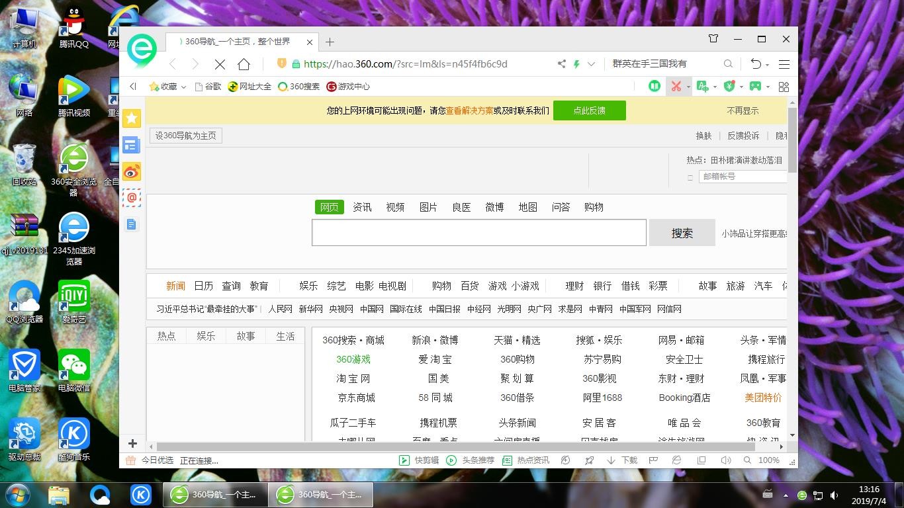The image size is (904, 508).
Task: Click the green translate extension icon
Action: tap(702, 87)
